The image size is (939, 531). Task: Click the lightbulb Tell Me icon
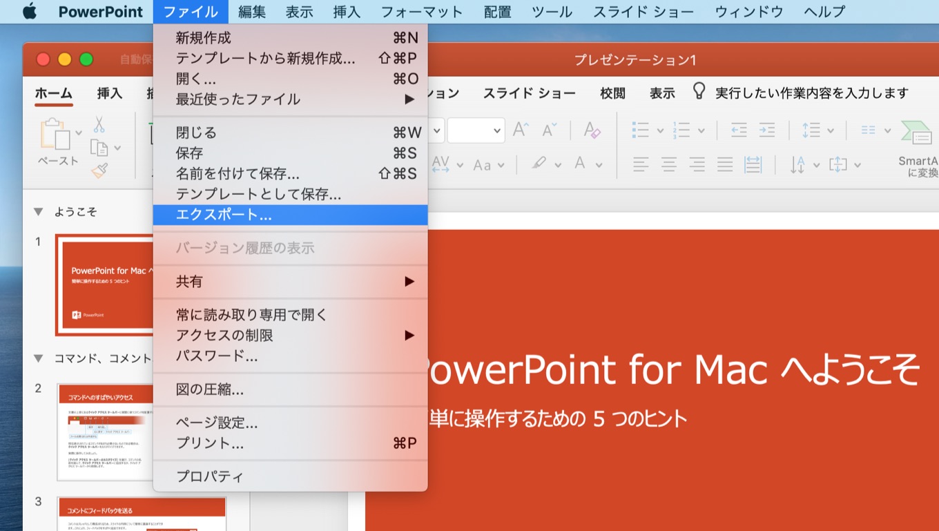[x=699, y=92]
